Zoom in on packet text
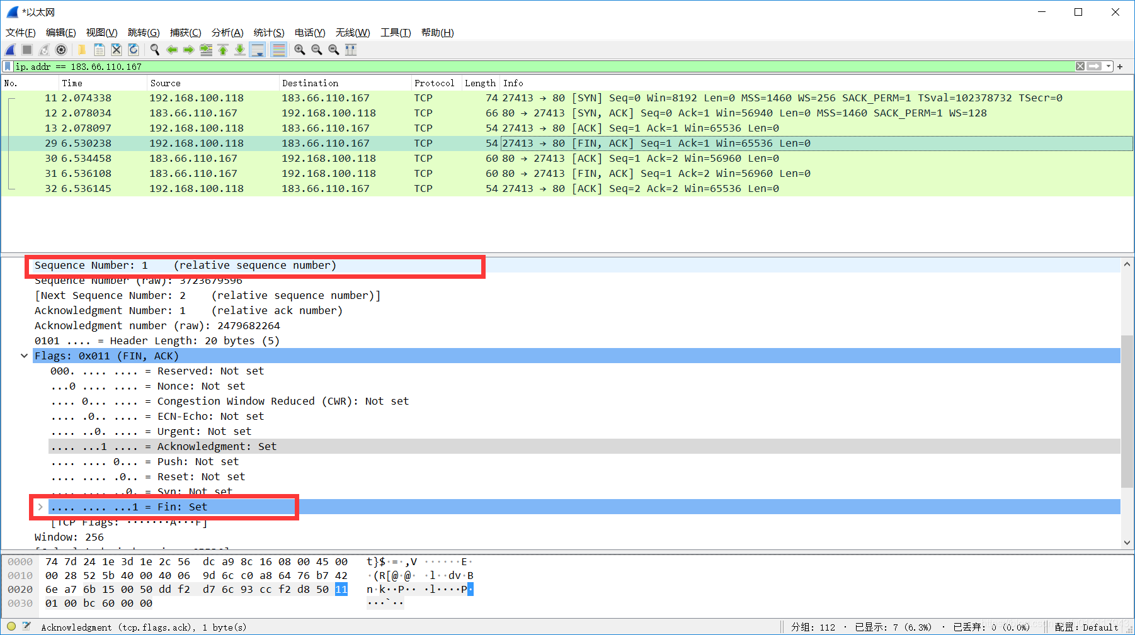The height and width of the screenshot is (635, 1135). [x=300, y=50]
